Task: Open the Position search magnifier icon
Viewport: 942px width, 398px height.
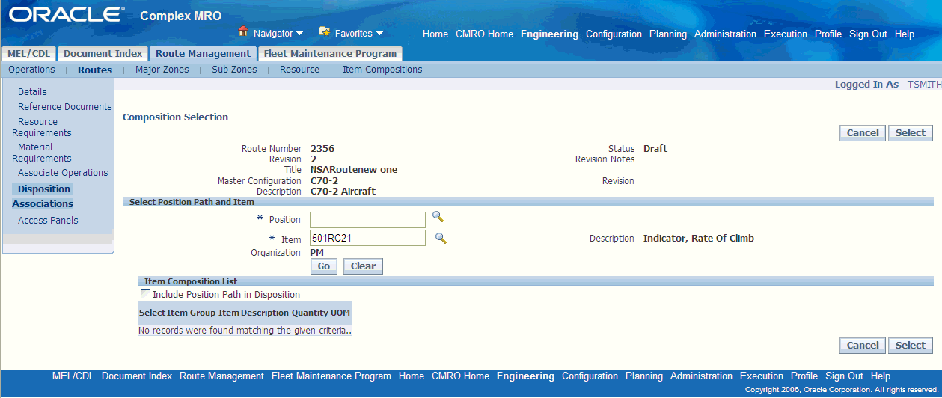Action: 438,217
